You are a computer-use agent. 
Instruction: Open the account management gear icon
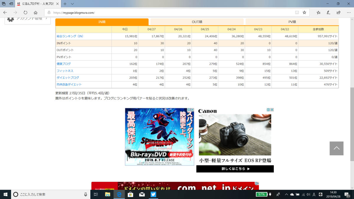pyautogui.click(x=11, y=19)
